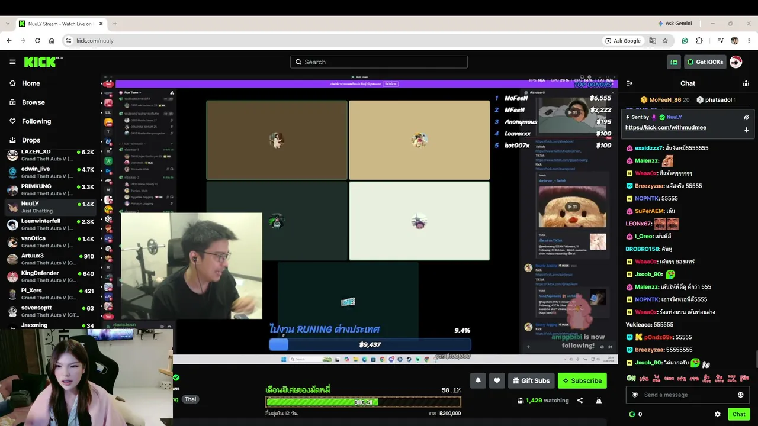View site information icon

coord(69,41)
